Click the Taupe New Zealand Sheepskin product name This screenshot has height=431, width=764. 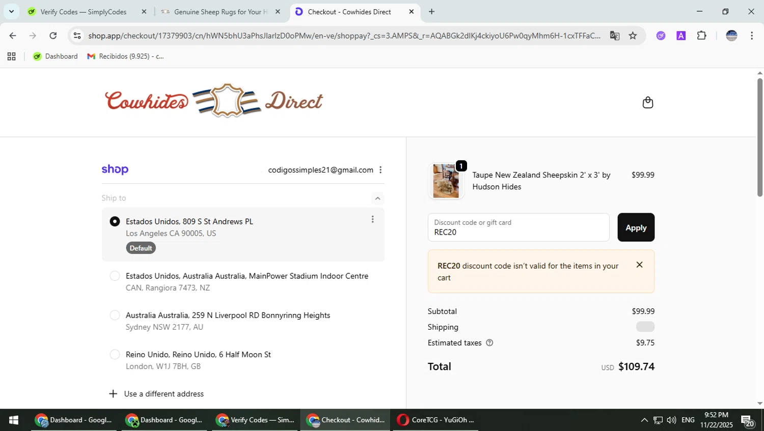click(541, 181)
